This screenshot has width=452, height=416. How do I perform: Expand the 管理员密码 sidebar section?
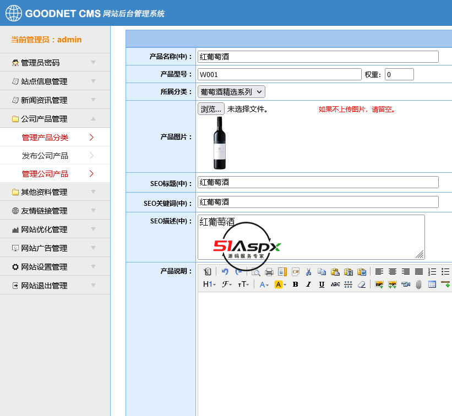tap(55, 62)
